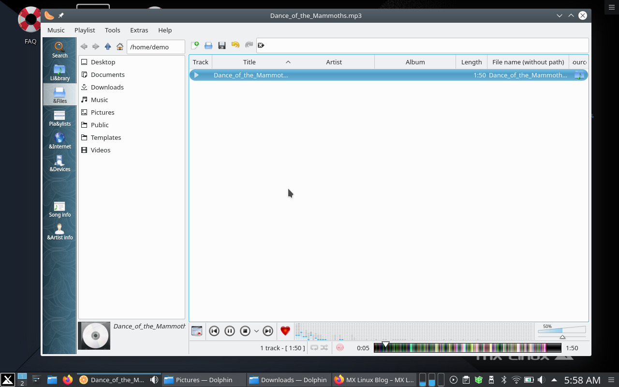Open the Playlist menu

tap(85, 30)
